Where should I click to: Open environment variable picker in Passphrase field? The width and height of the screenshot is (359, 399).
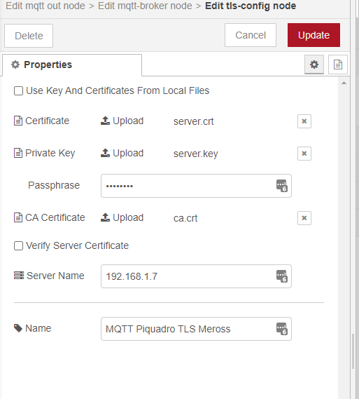282,186
